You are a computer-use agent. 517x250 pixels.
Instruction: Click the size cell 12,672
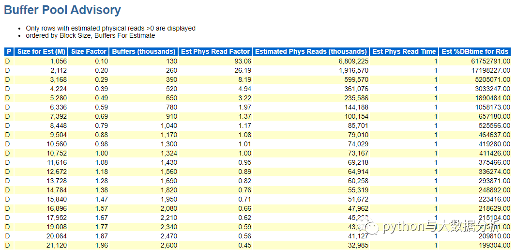58,172
